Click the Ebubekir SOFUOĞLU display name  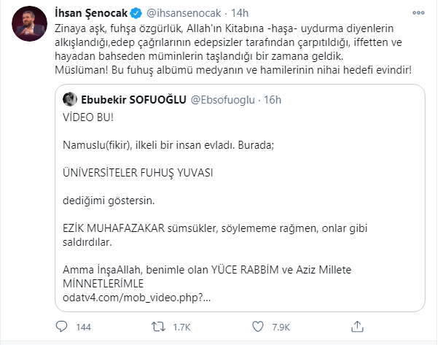click(133, 99)
